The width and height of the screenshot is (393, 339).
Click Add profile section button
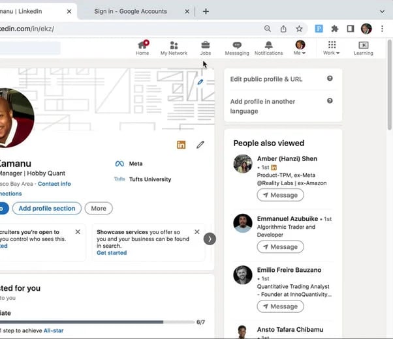(x=47, y=209)
